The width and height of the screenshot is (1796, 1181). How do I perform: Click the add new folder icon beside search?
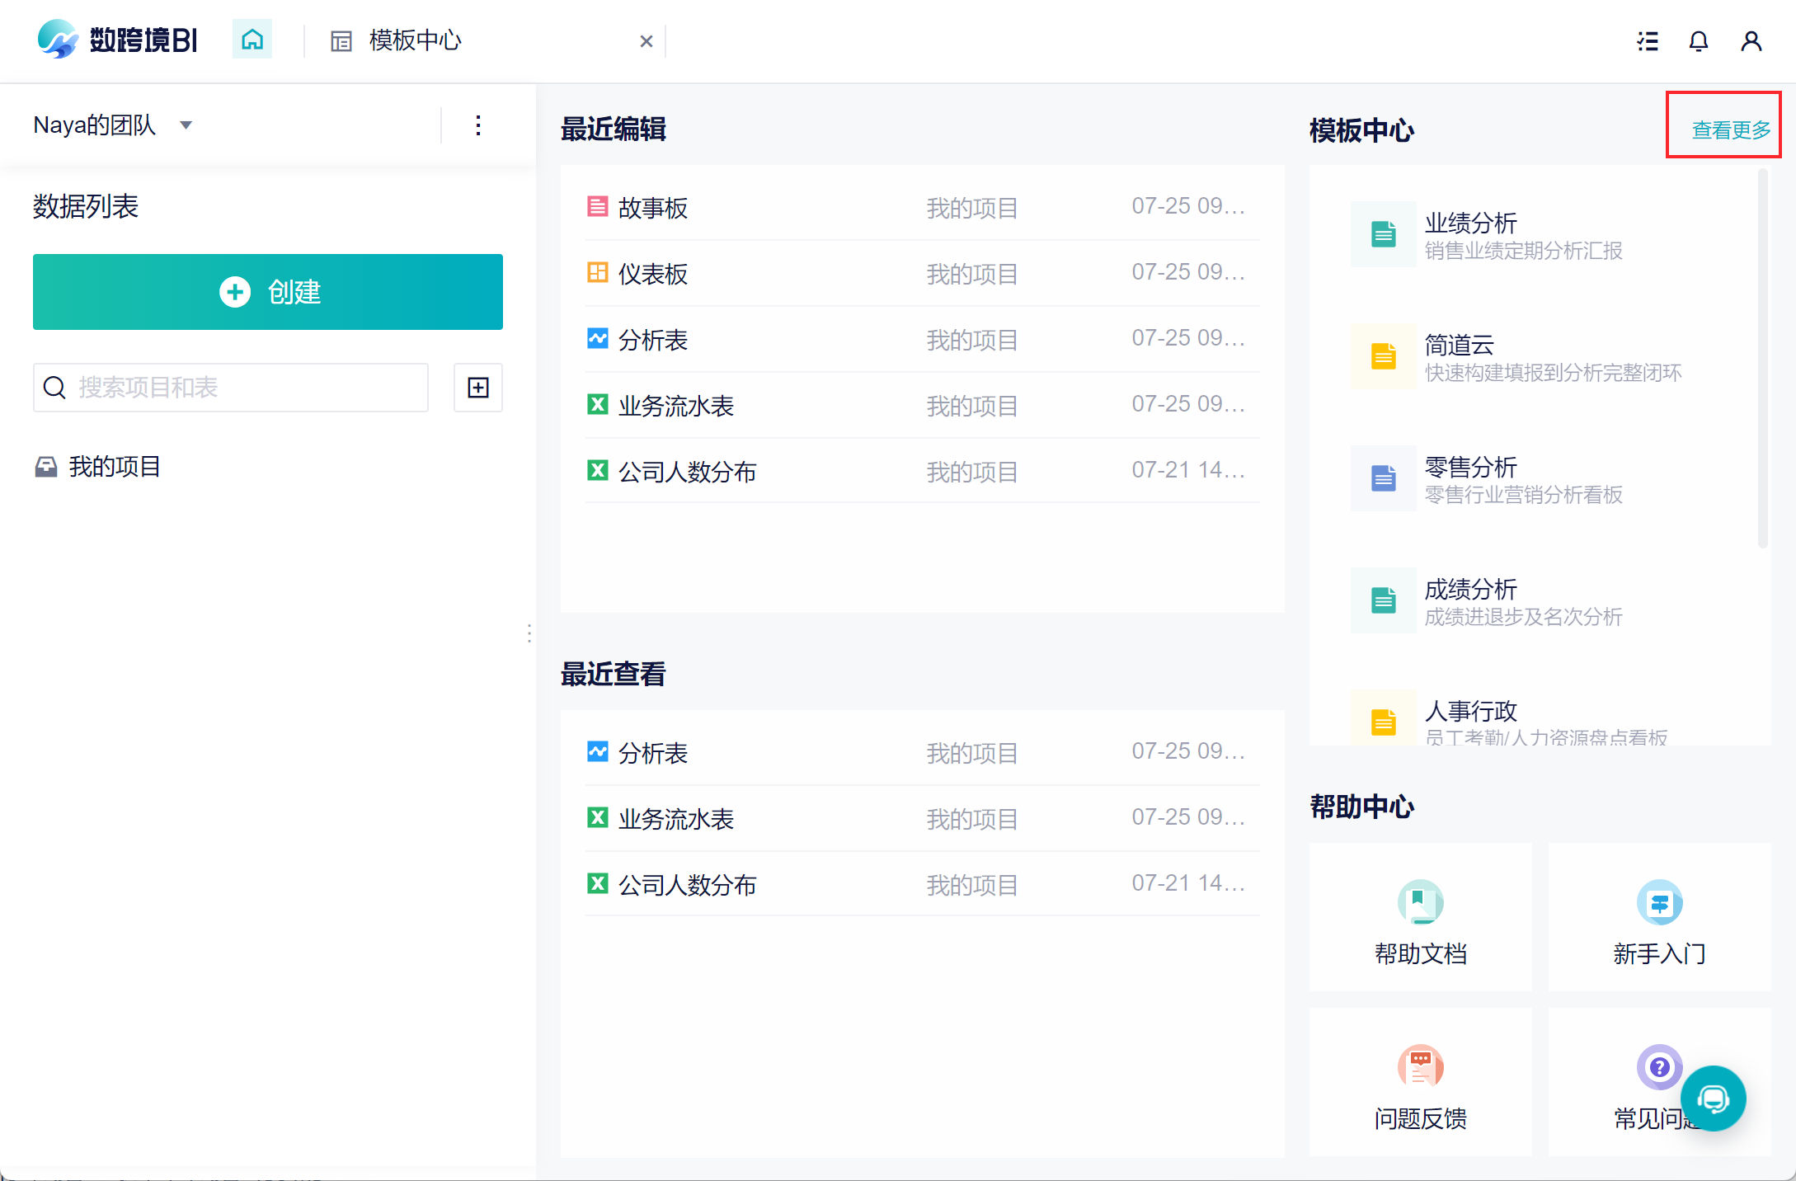(x=478, y=388)
